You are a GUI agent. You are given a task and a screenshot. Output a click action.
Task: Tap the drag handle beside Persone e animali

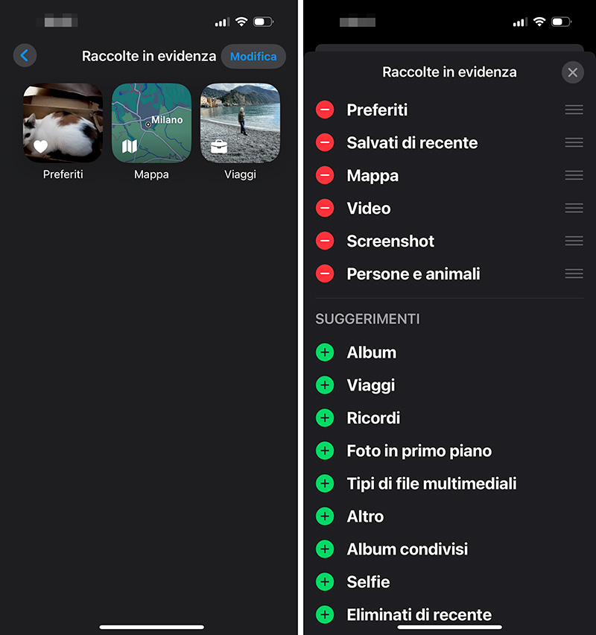point(574,274)
